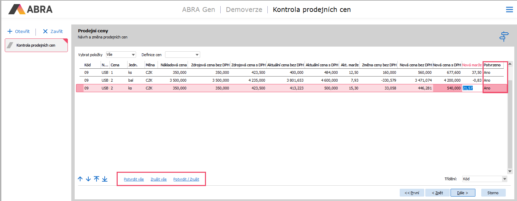The image size is (517, 201).
Task: Click the Akt. marže column header
Action: (350, 65)
